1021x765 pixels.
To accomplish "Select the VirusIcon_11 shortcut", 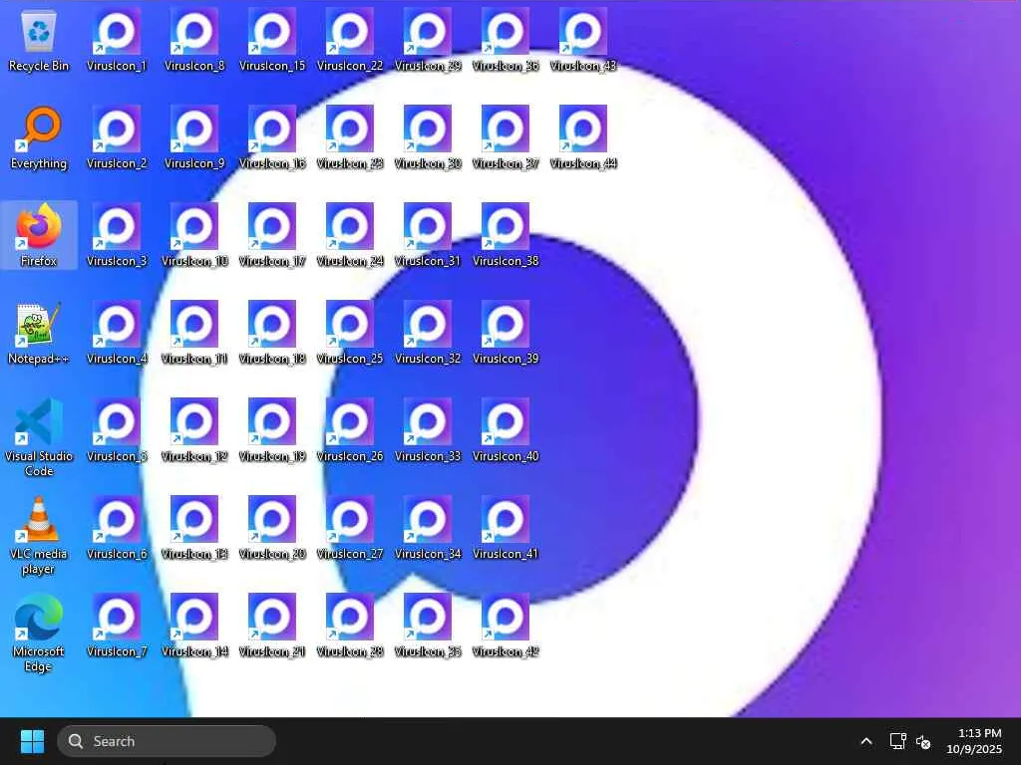I will click(x=194, y=333).
